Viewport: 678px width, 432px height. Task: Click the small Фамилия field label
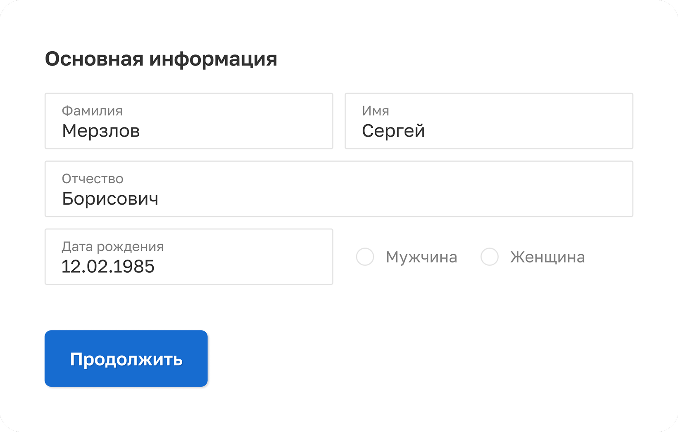92,111
